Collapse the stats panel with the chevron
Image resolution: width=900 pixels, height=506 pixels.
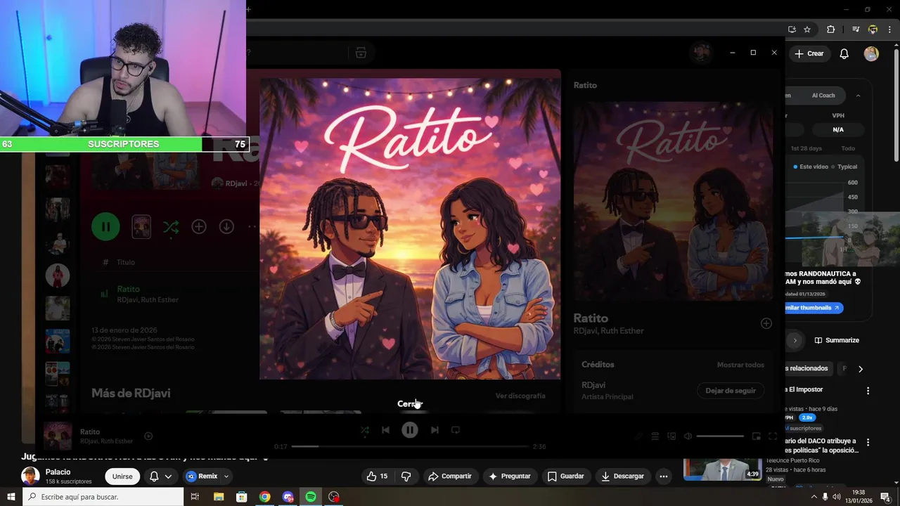[x=859, y=96]
